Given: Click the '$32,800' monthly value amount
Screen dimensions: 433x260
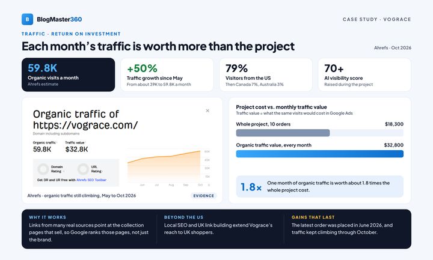Looking at the screenshot, I should [393, 145].
